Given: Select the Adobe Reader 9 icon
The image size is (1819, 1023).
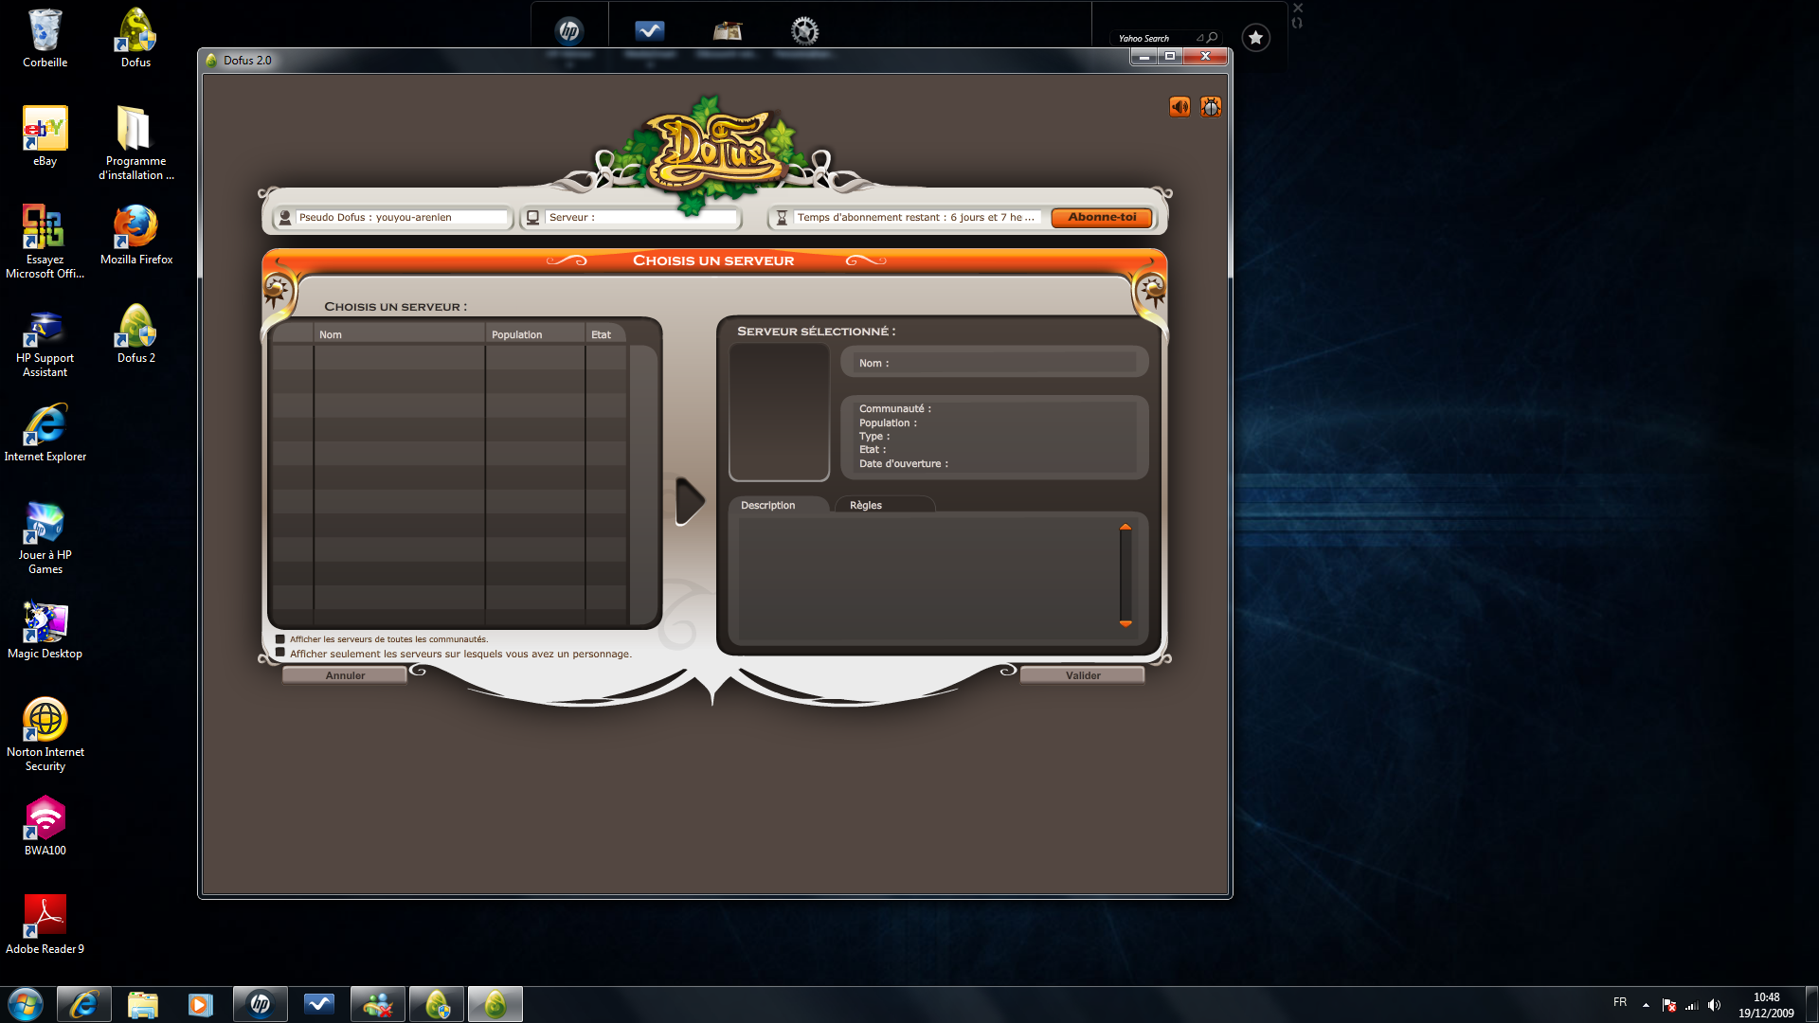Looking at the screenshot, I should coord(45,924).
